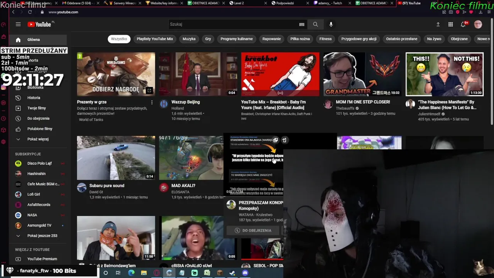
Task: Open Disco Polo Lajf subscription
Action: tap(38, 163)
